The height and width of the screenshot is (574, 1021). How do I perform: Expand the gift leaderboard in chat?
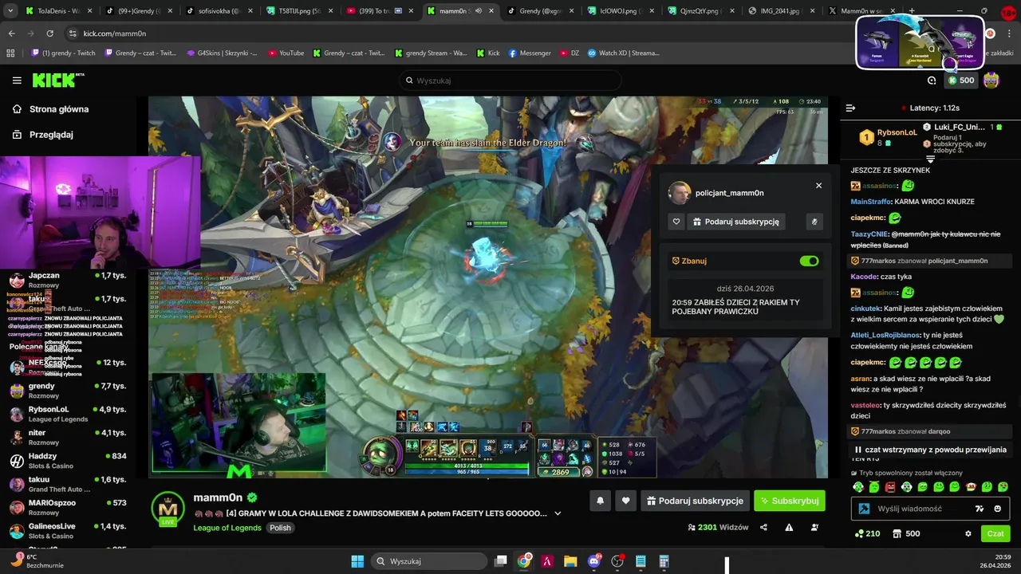pos(930,159)
